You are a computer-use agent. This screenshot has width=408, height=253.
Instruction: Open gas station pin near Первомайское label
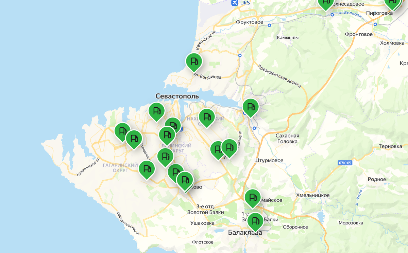click(x=253, y=198)
